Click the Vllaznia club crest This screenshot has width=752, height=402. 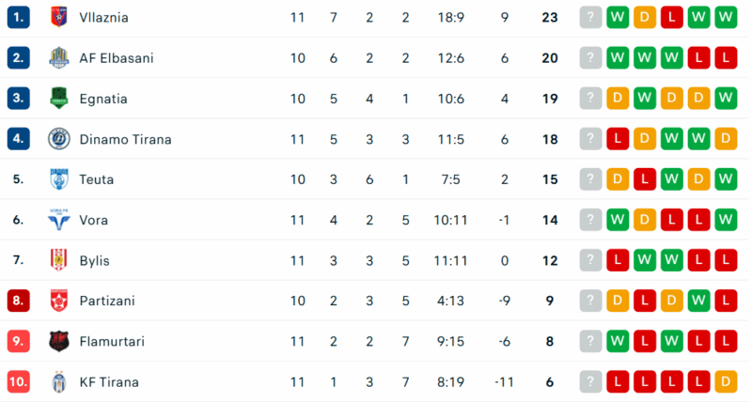coord(59,17)
